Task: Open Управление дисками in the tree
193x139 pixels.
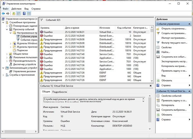Action: 25,71
